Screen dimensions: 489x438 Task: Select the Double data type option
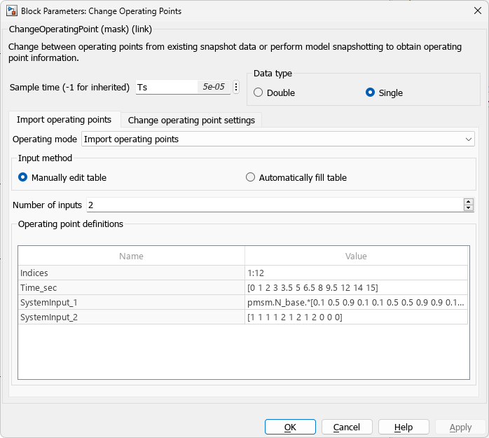click(259, 93)
